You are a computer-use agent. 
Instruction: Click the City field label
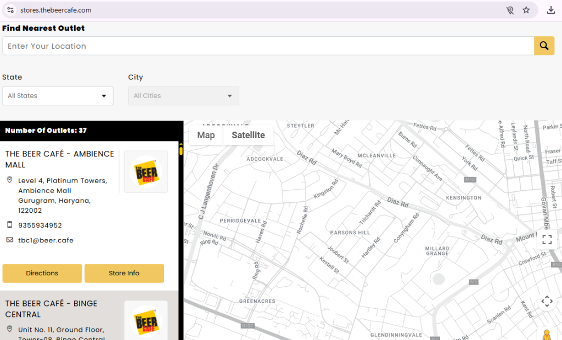(136, 77)
